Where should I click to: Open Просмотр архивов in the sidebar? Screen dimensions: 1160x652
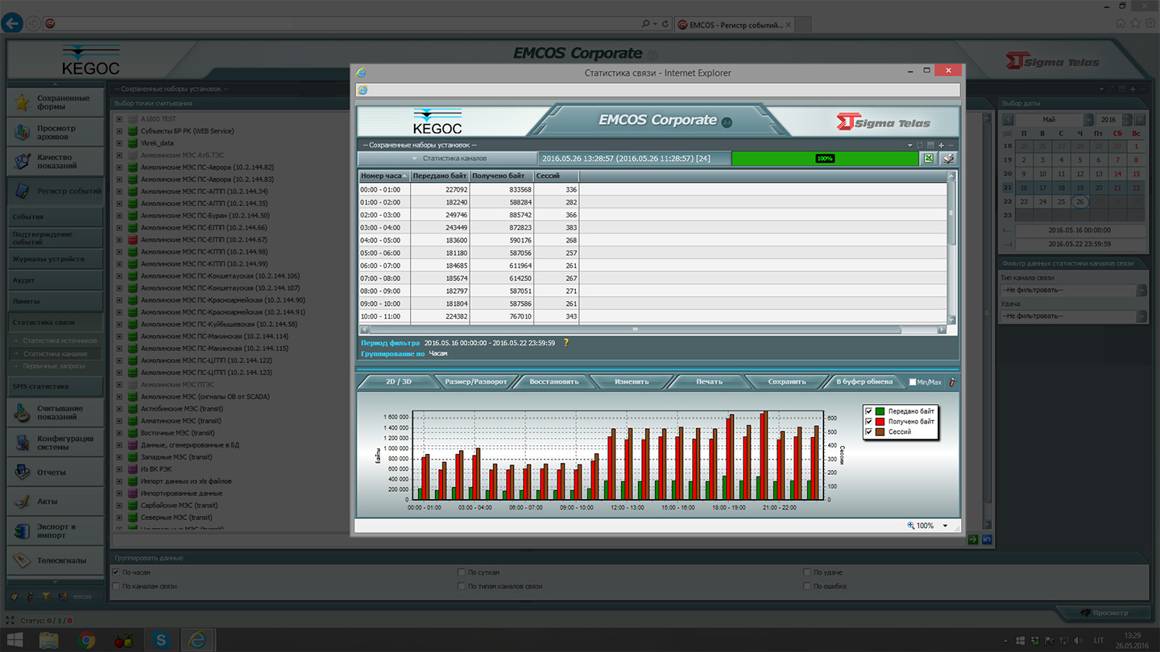[x=56, y=132]
